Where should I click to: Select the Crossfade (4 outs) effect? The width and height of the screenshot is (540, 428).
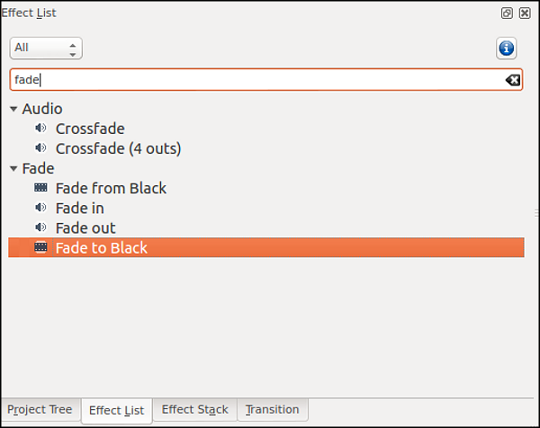click(x=118, y=148)
